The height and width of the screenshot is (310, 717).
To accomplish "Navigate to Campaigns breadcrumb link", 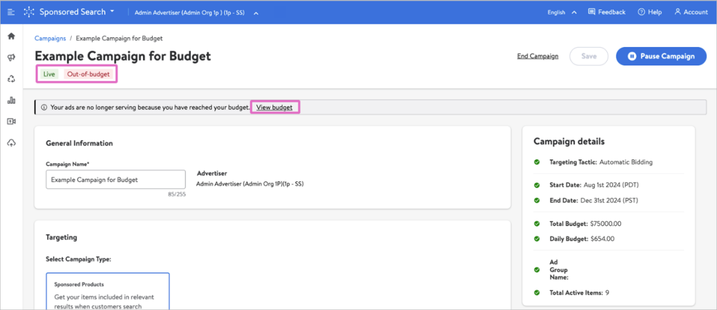I will click(50, 39).
